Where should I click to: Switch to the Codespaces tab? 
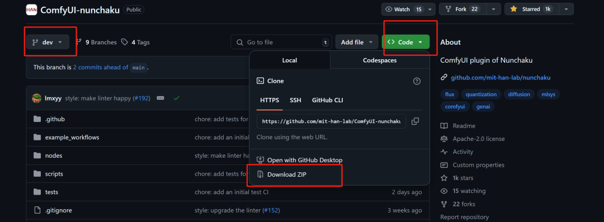click(x=380, y=60)
